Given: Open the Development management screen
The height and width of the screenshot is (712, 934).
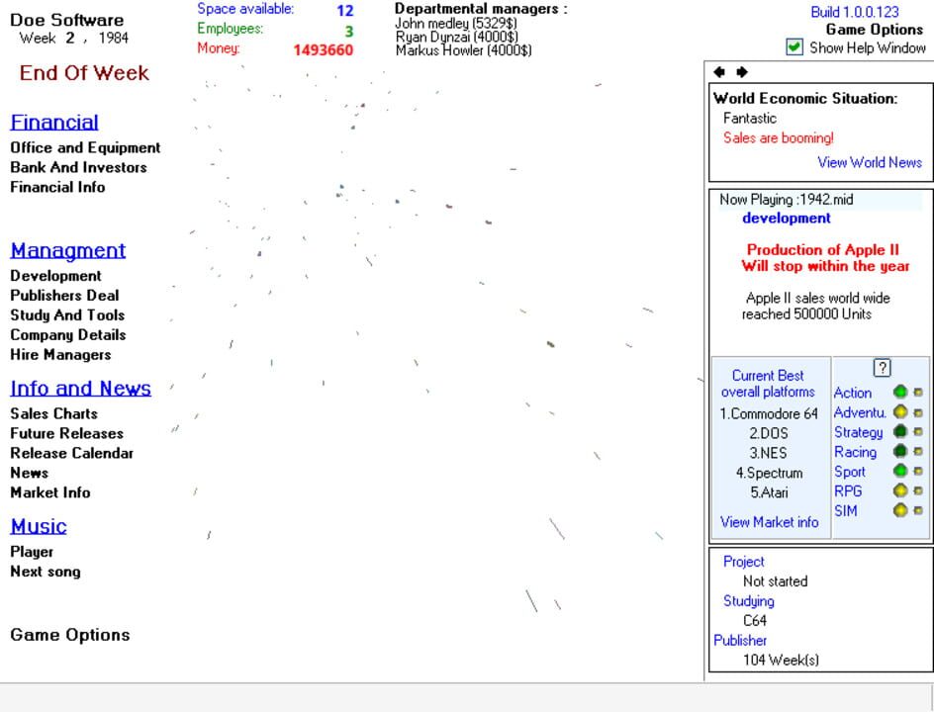Looking at the screenshot, I should click(55, 276).
